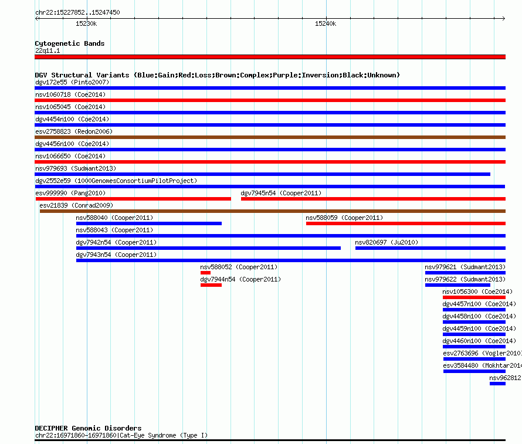Click the 15230k ruler label
Screen dimensions: 522x444
point(86,23)
